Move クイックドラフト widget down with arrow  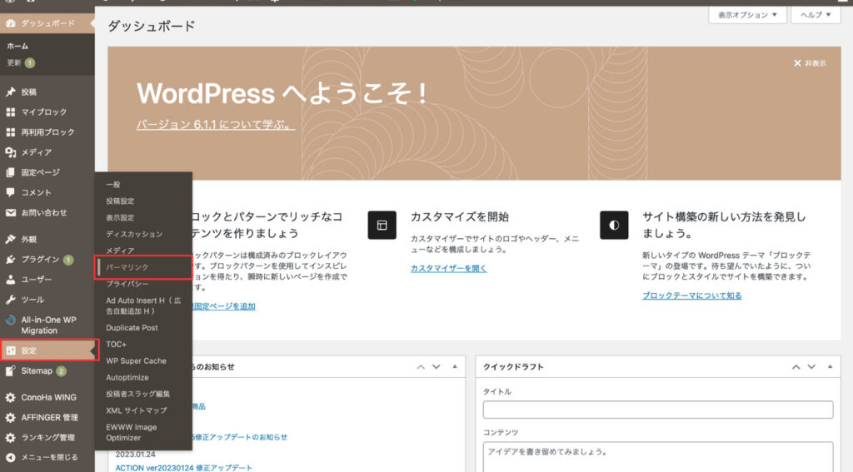click(x=811, y=367)
